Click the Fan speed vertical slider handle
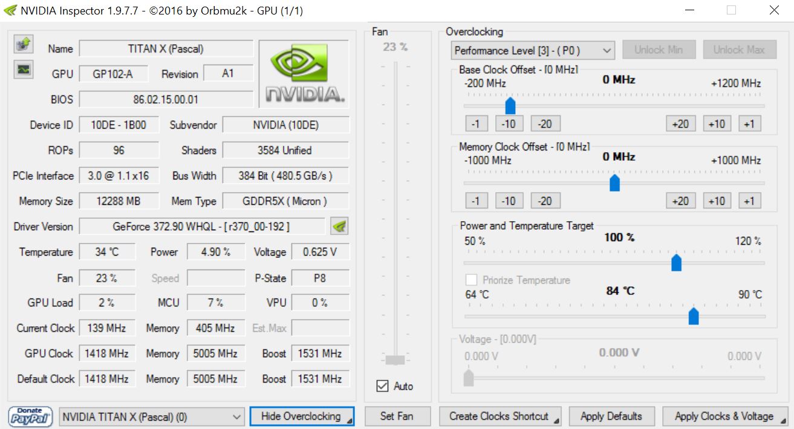Viewport: 794px width, 429px height. click(x=395, y=360)
